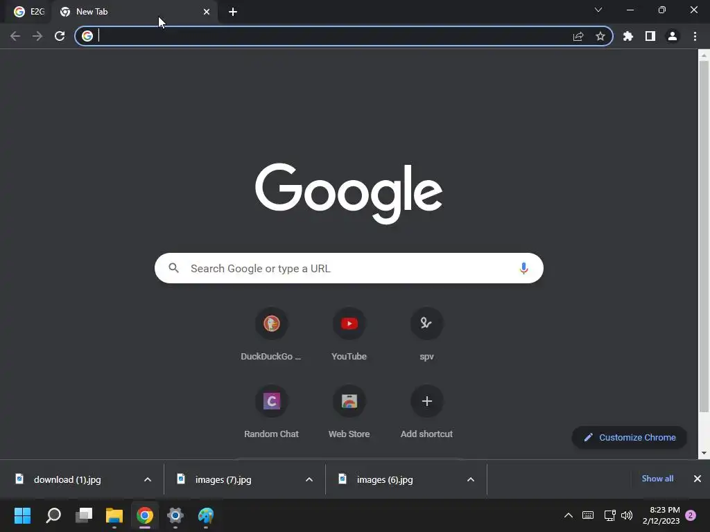
Task: Open the network tray icon
Action: [609, 515]
